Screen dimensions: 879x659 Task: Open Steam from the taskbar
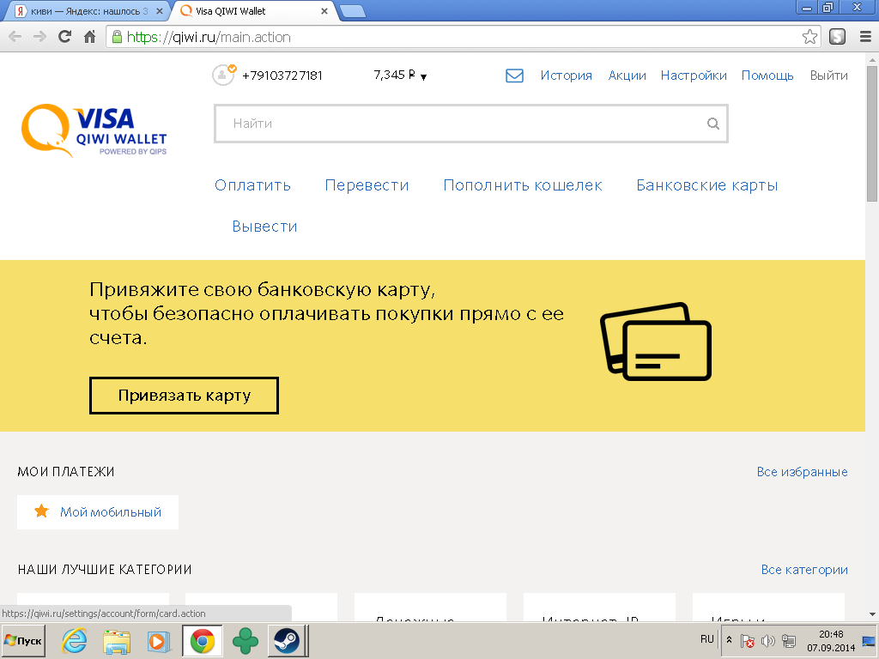[287, 640]
